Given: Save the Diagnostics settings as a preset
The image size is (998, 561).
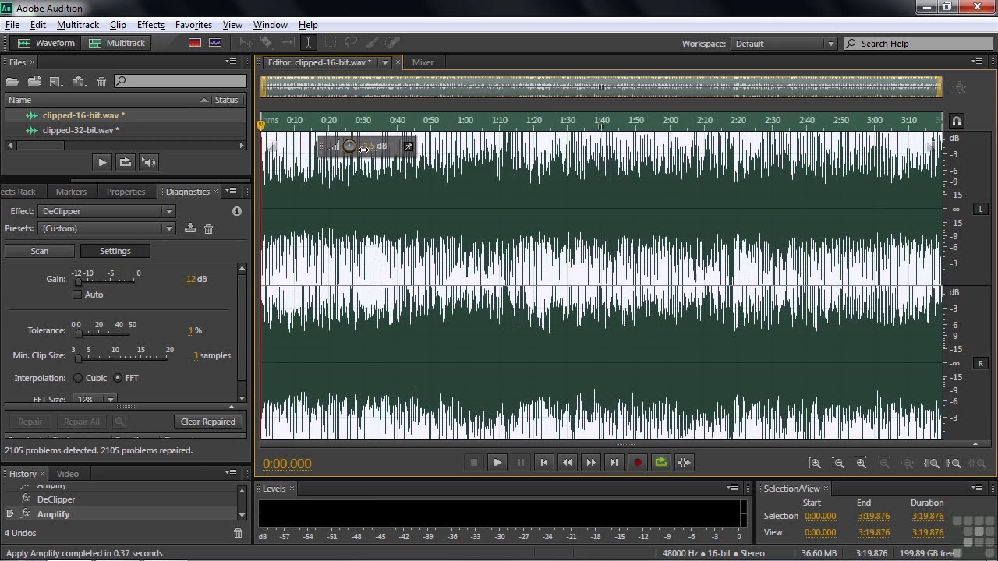Looking at the screenshot, I should tap(190, 228).
